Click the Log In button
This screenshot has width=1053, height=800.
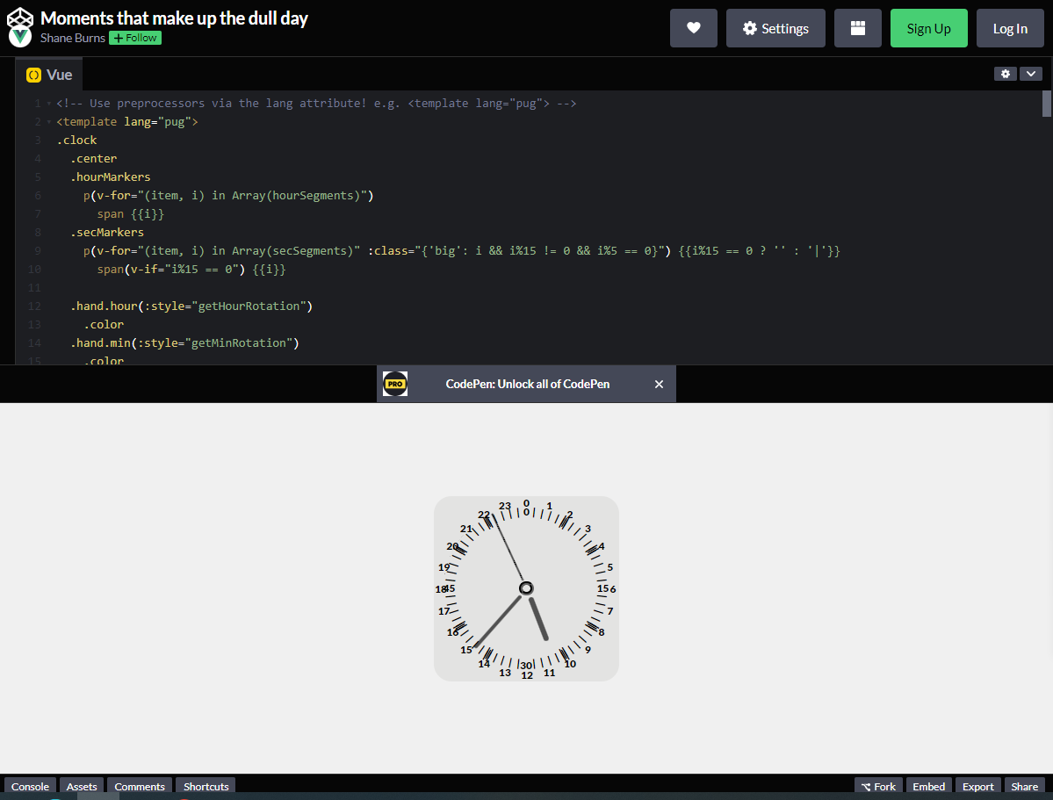(x=1009, y=28)
